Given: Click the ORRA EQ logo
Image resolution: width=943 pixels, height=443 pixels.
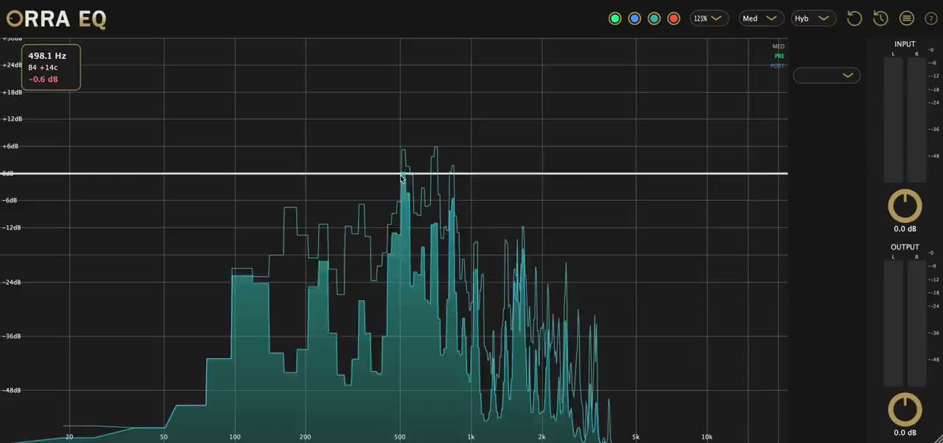Looking at the screenshot, I should (57, 18).
